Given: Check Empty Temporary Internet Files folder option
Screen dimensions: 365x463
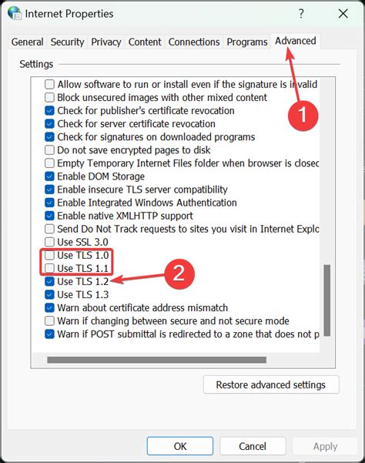Looking at the screenshot, I should 49,163.
